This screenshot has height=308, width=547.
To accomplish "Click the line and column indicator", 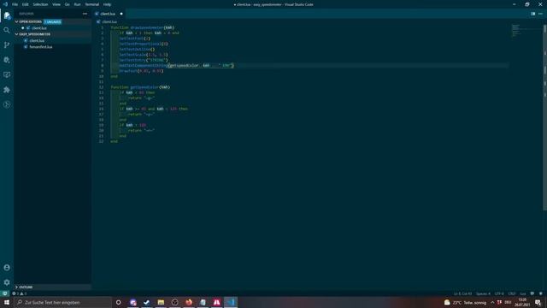I will (462, 293).
